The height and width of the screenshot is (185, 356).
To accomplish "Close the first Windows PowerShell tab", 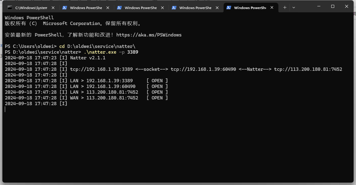I will (108, 8).
